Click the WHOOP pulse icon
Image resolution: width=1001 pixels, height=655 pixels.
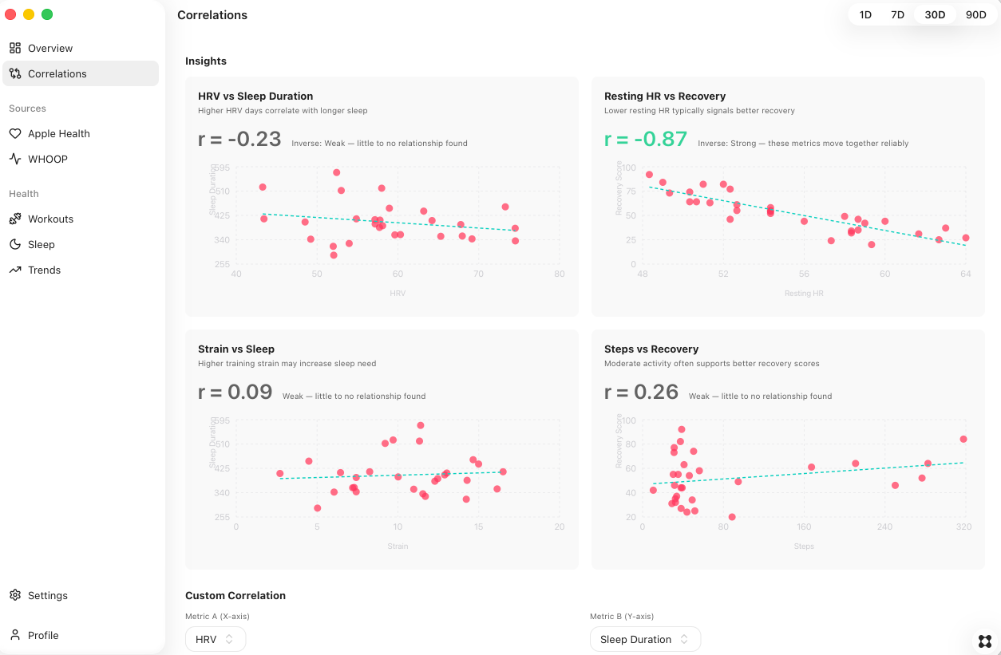(x=15, y=159)
